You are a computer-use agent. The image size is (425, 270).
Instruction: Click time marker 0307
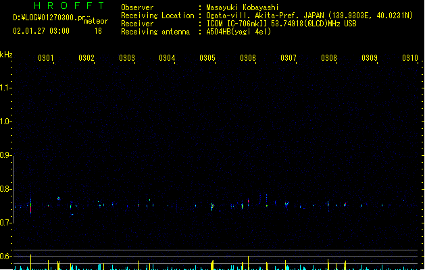[x=289, y=58]
